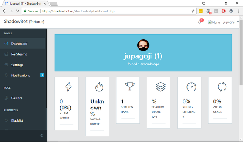This screenshot has width=243, height=142.
Task: Open the Casters pool page
Action: (23, 98)
